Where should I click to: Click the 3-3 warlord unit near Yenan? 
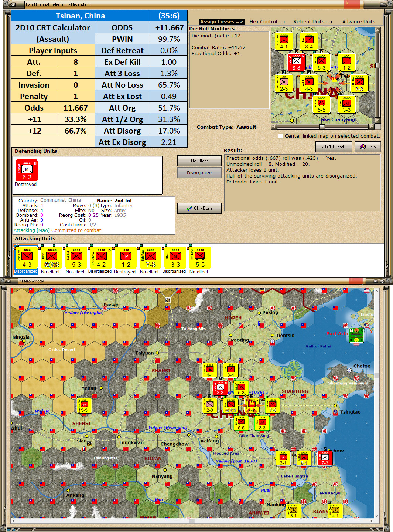click(x=84, y=405)
